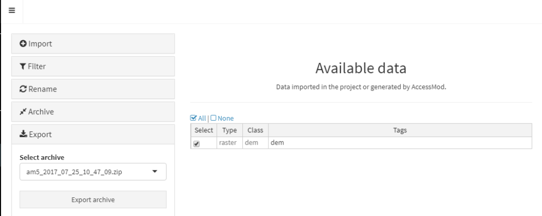Expand the Filter panel

tap(93, 67)
